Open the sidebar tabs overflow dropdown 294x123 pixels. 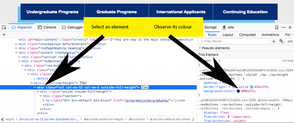point(292,35)
